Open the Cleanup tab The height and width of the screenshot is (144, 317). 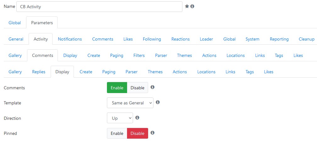point(307,39)
